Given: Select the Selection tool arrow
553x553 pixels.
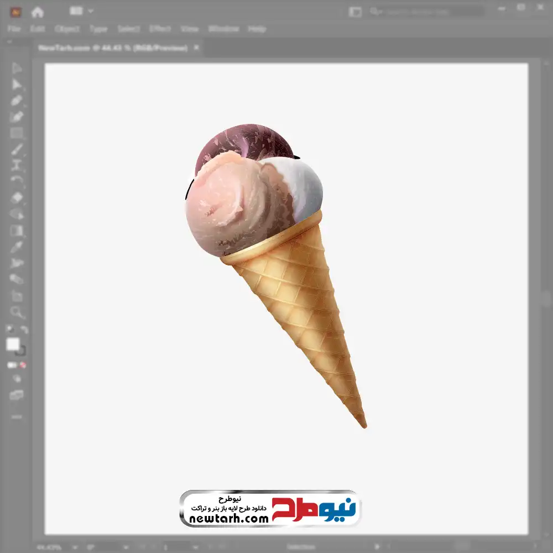Looking at the screenshot, I should point(17,68).
